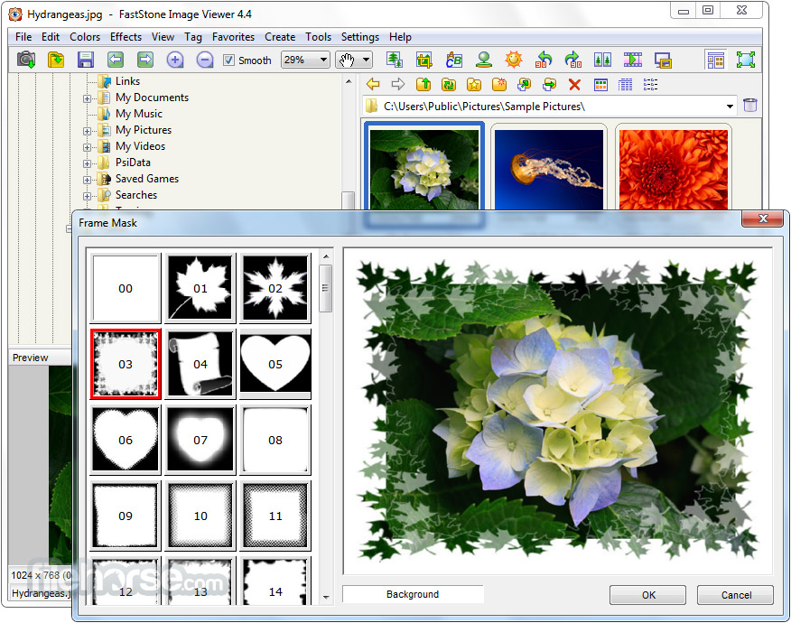791x623 pixels.
Task: Click OK in Frame Mask dialog
Action: point(647,595)
